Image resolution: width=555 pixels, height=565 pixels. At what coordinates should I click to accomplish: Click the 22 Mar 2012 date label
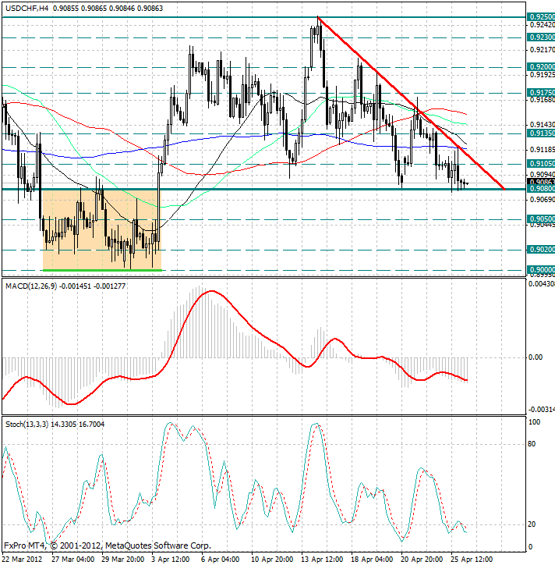(x=23, y=559)
